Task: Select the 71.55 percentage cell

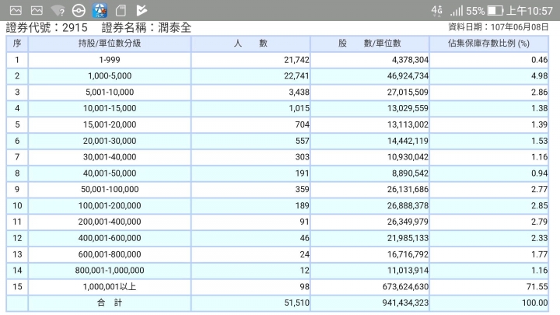Action: point(489,287)
